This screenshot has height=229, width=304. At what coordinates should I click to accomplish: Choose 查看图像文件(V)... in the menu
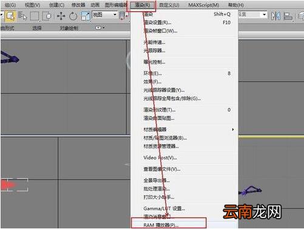tap(184, 169)
